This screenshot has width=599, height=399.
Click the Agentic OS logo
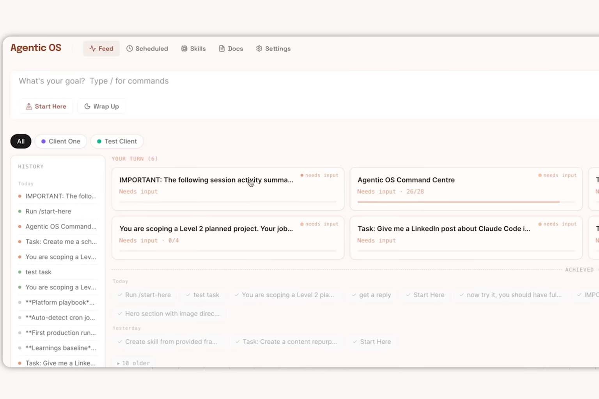pyautogui.click(x=36, y=48)
